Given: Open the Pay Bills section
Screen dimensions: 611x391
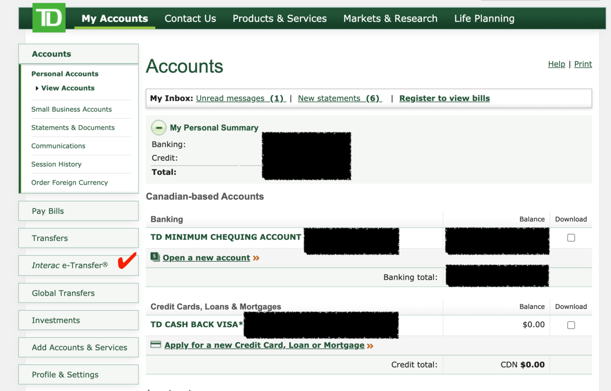Looking at the screenshot, I should tap(78, 211).
